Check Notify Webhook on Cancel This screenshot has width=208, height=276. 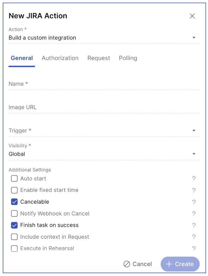click(x=14, y=214)
